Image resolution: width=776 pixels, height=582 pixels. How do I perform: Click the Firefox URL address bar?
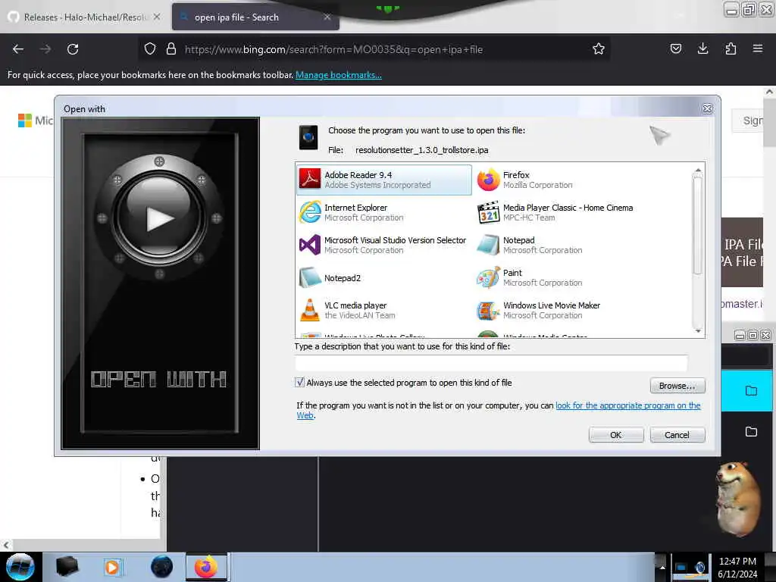tap(374, 49)
